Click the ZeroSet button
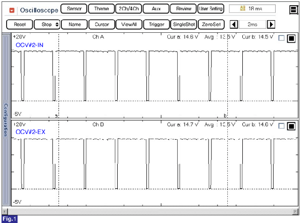Screen dimensions: 300x223 pyautogui.click(x=211, y=24)
